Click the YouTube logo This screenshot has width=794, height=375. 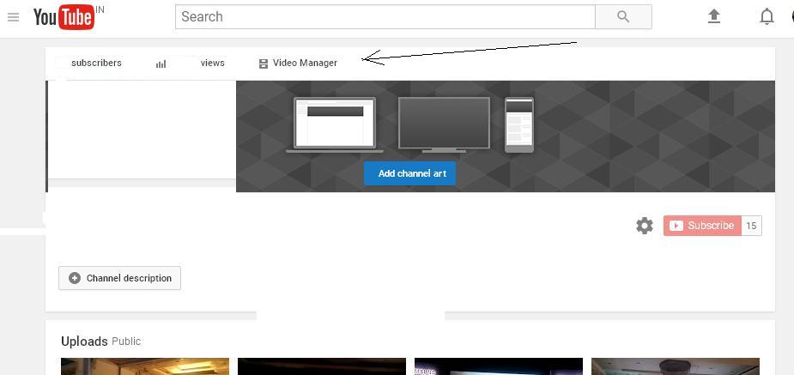coord(64,18)
